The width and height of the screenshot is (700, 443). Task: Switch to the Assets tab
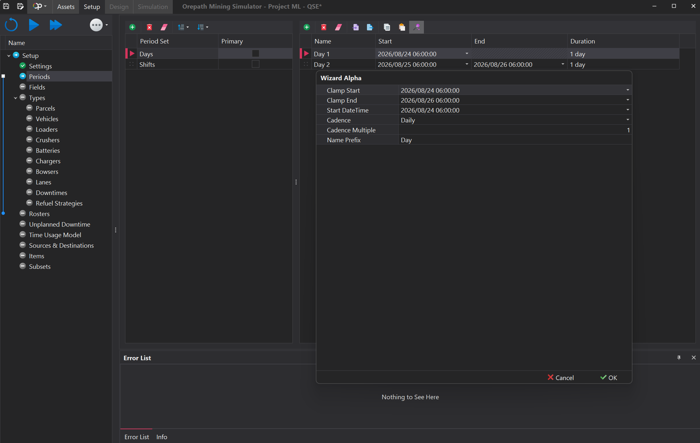[x=66, y=7]
